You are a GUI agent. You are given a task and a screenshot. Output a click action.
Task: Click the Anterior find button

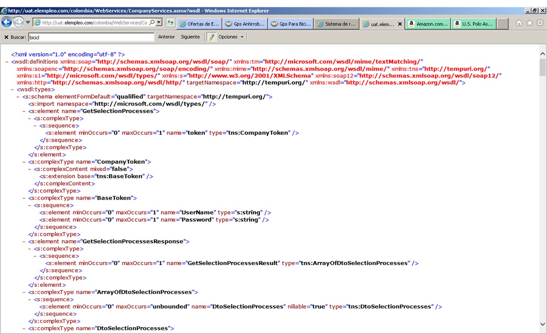pos(166,37)
